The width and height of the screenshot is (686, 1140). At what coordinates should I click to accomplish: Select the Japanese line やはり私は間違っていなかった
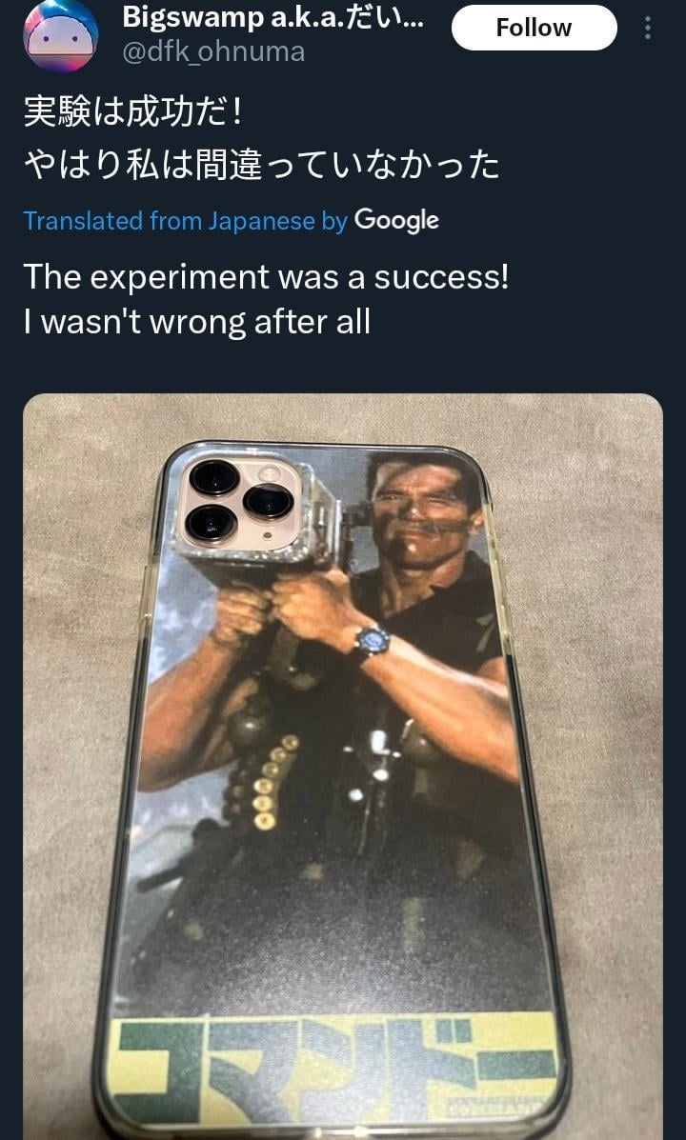[262, 165]
